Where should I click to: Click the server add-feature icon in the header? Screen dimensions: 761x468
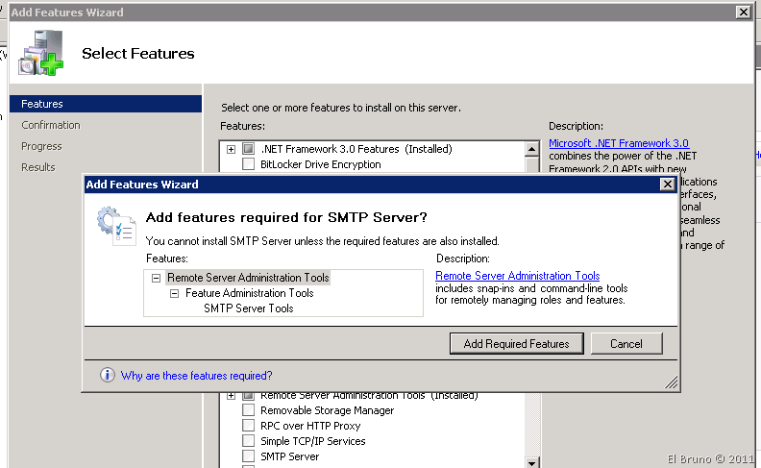click(39, 54)
